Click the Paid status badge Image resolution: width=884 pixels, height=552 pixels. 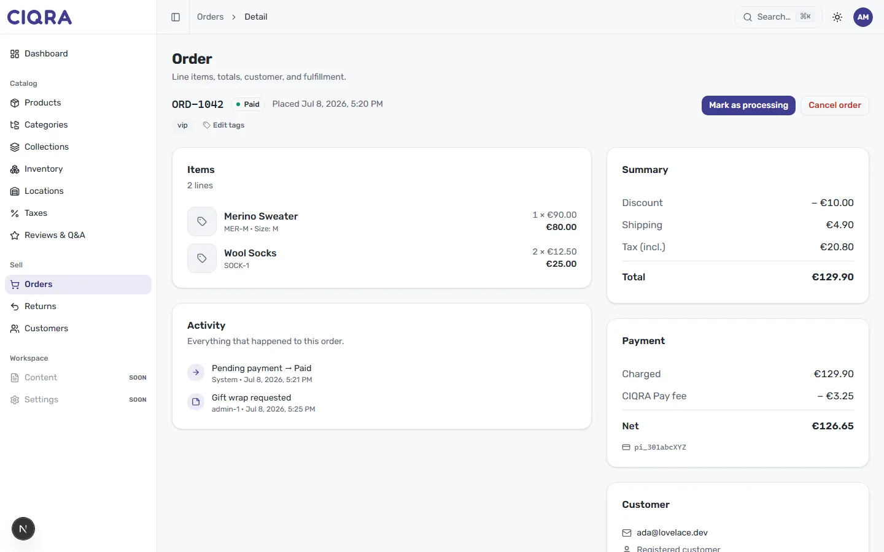tap(248, 104)
